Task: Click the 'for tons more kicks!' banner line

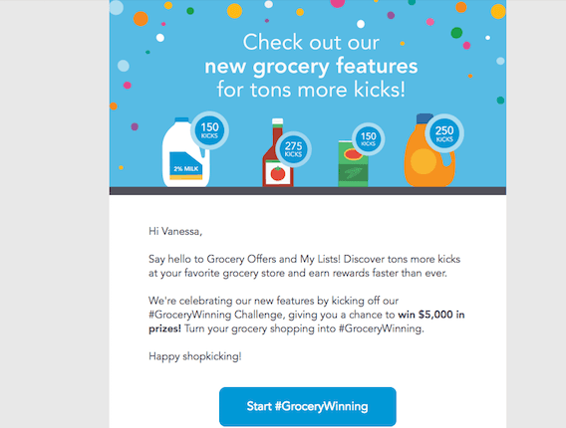Action: (x=311, y=90)
